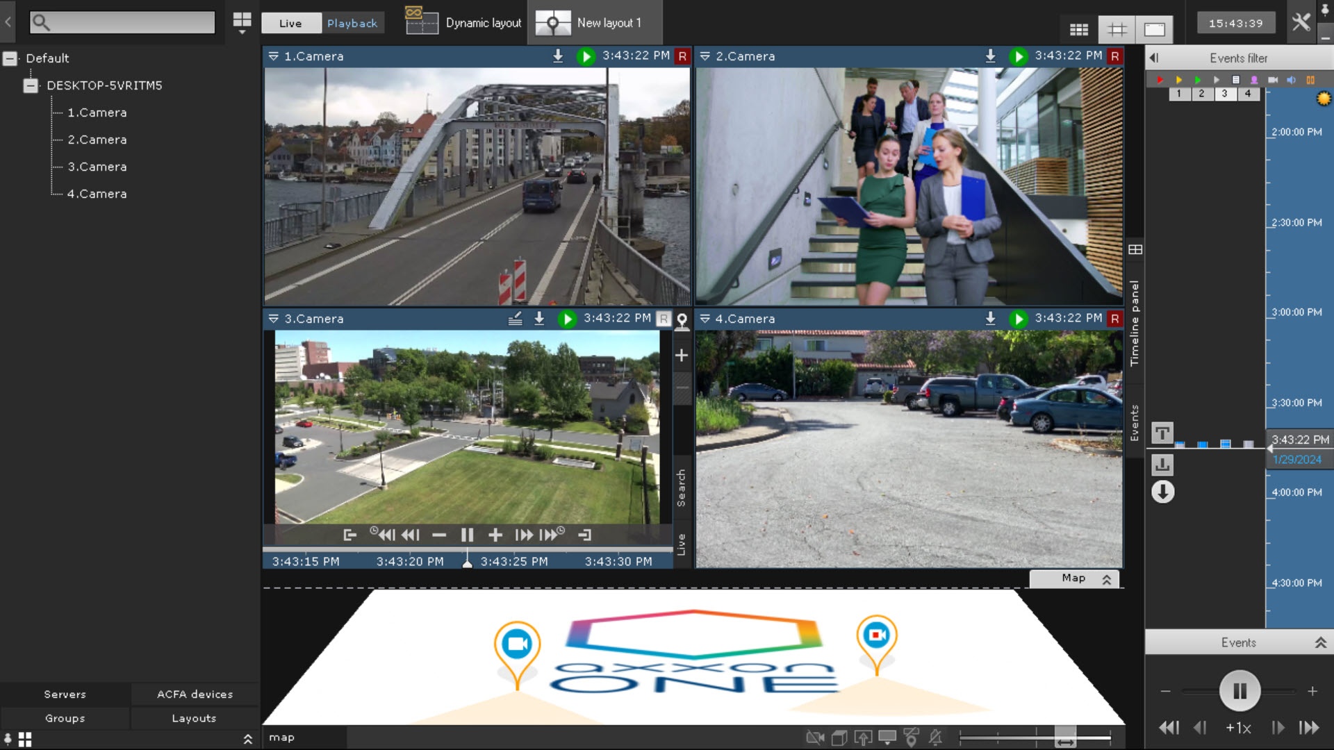The width and height of the screenshot is (1334, 750).
Task: Click the purple user events filter icon
Action: [x=1254, y=80]
